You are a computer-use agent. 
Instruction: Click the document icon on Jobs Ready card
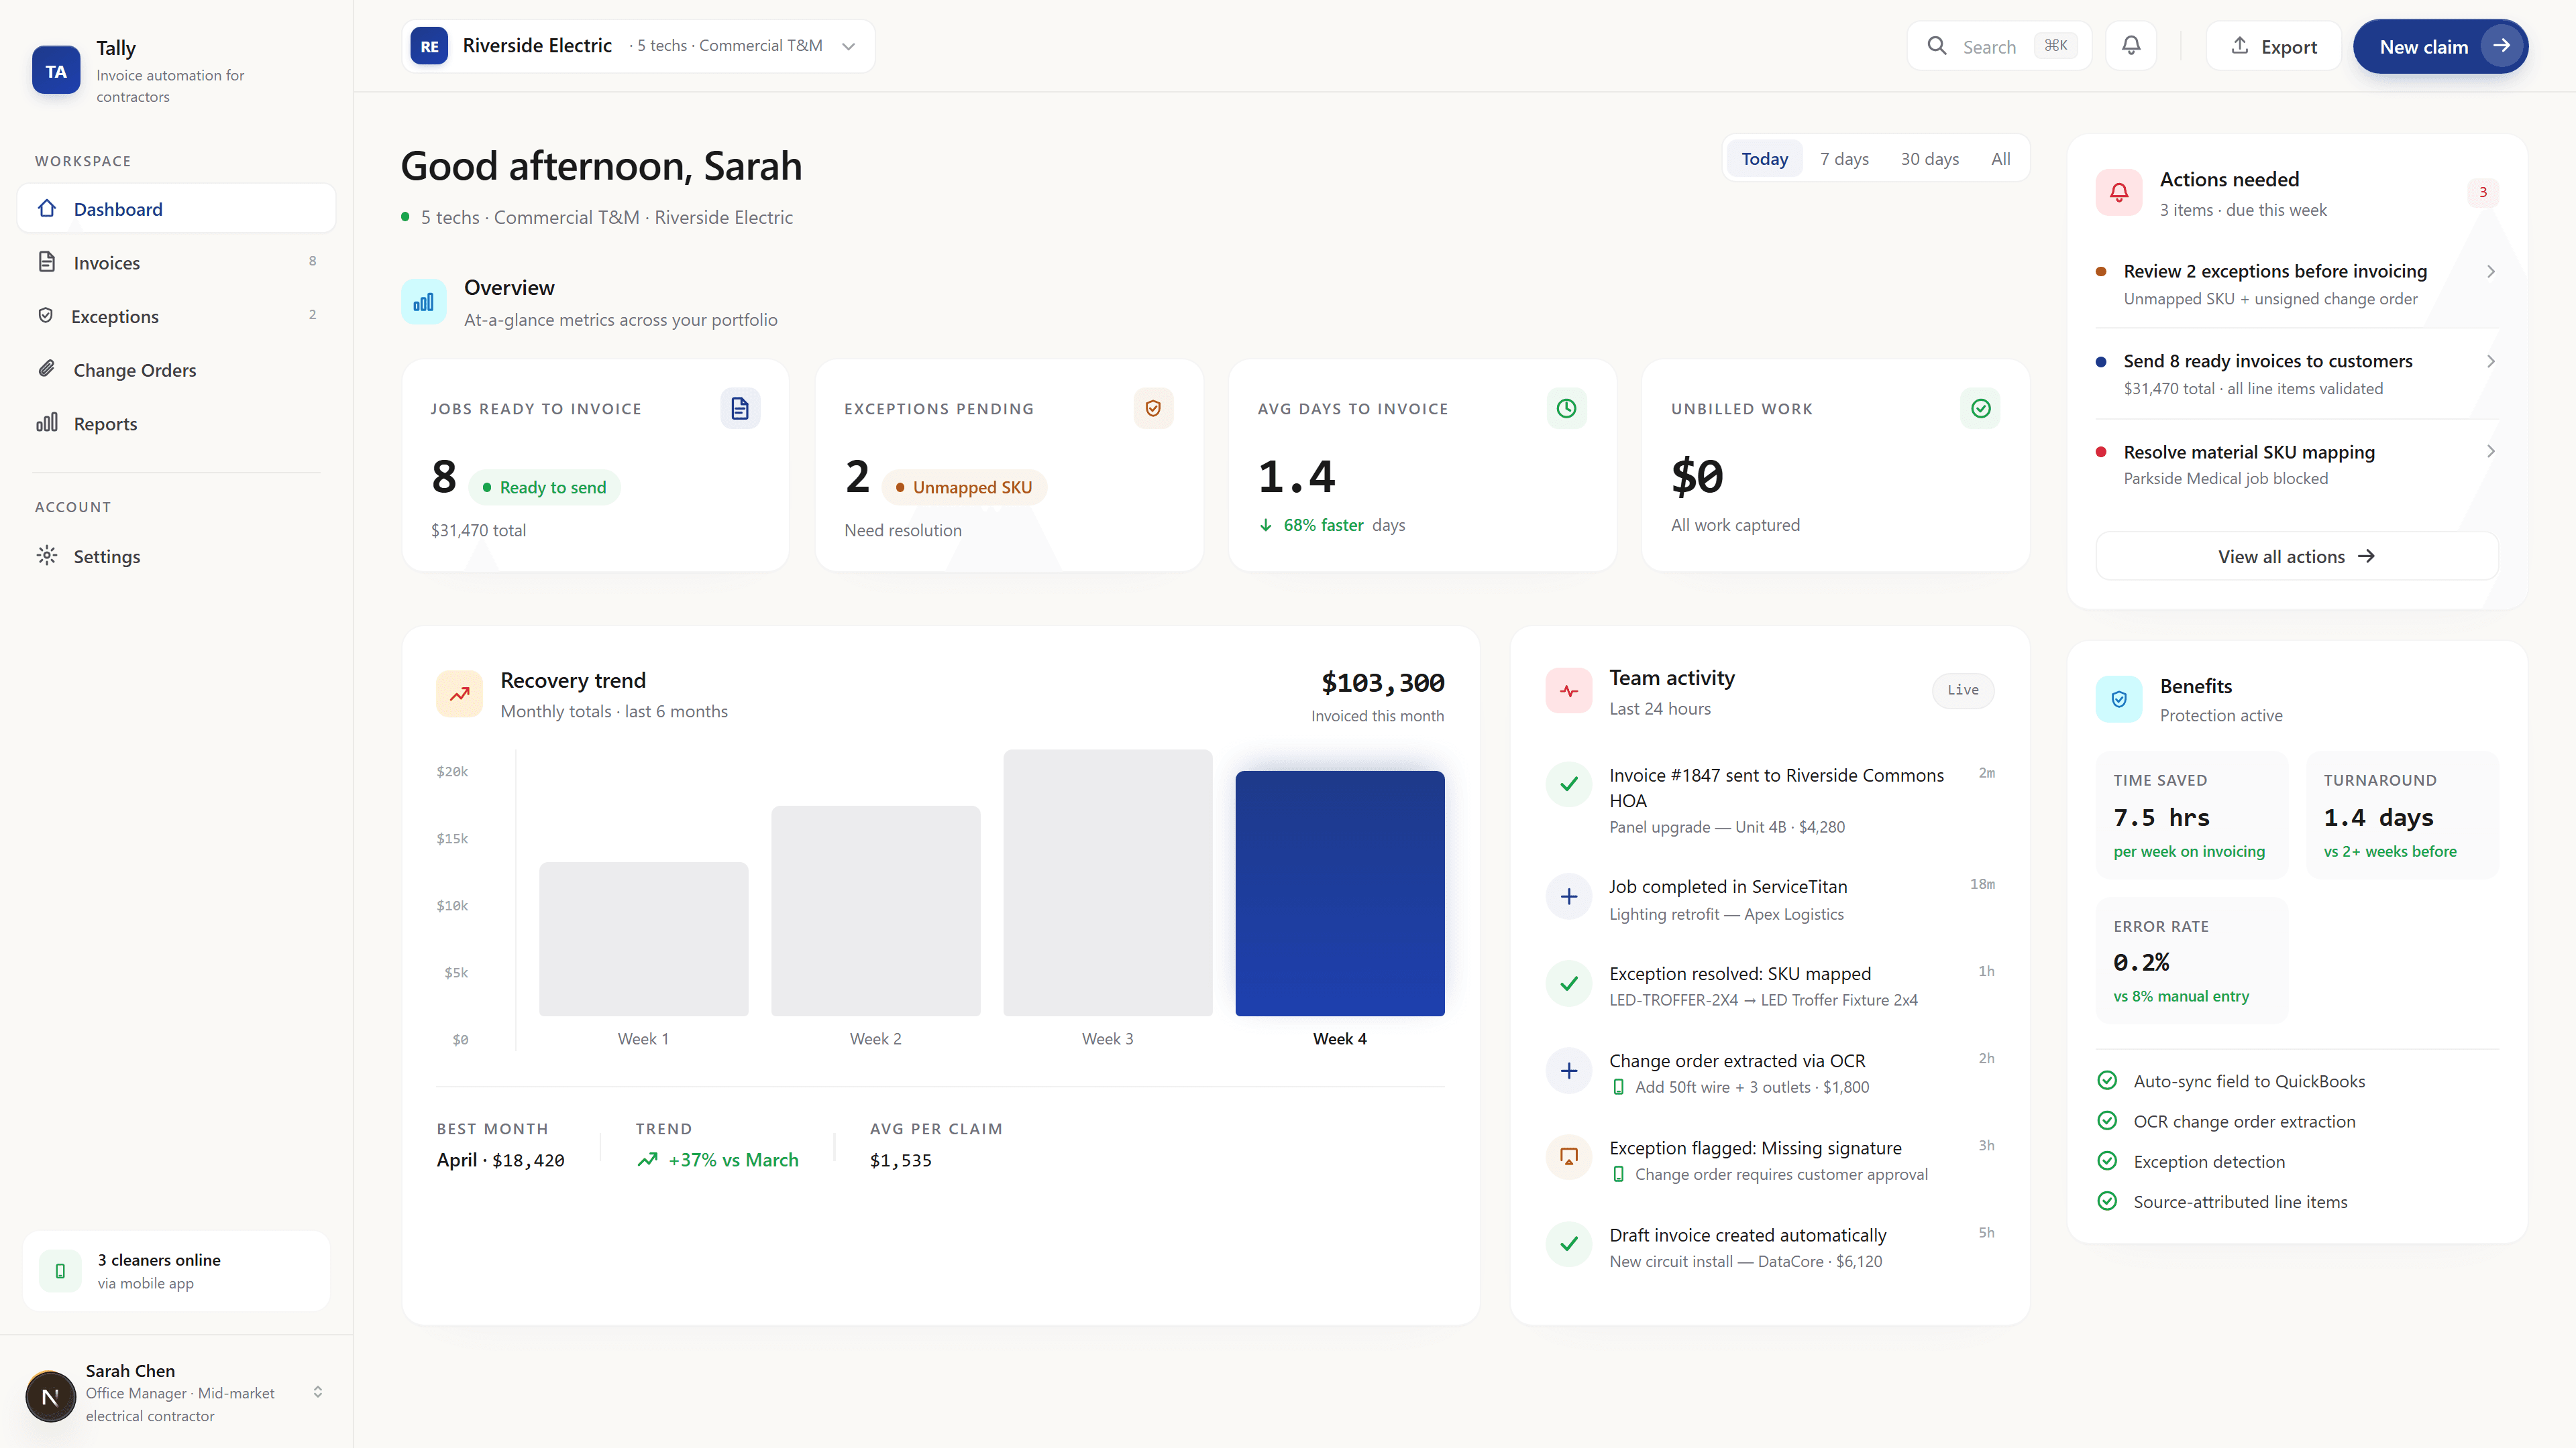[740, 408]
